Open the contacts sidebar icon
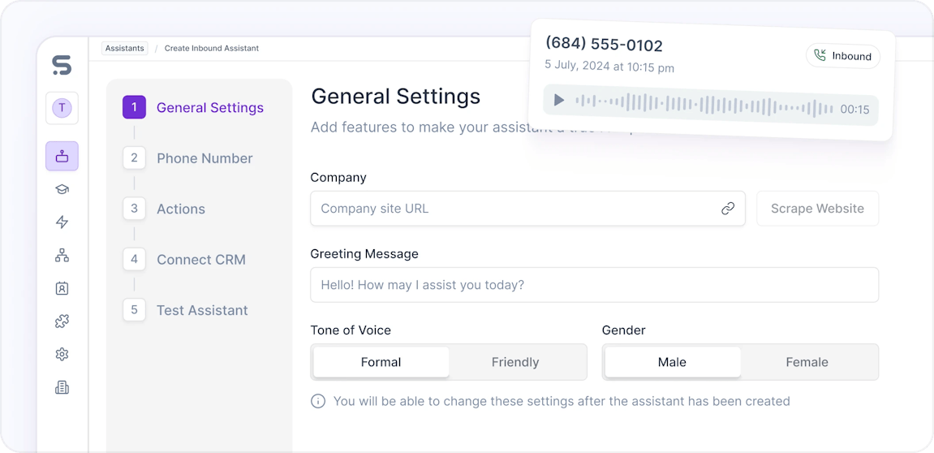 click(62, 288)
